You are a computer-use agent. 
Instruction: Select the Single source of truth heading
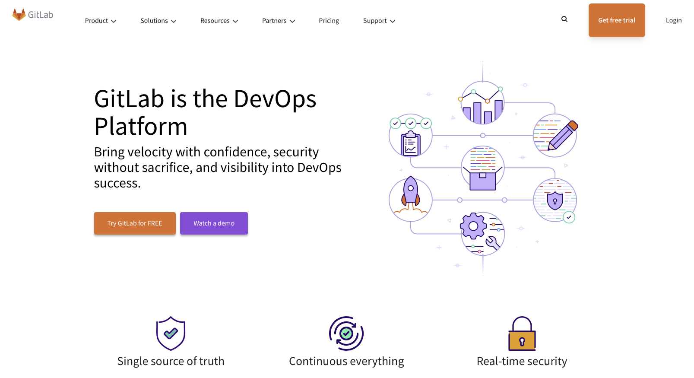coord(171,361)
